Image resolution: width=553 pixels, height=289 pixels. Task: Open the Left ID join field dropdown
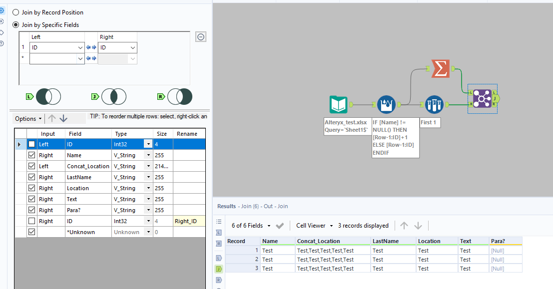pyautogui.click(x=81, y=48)
